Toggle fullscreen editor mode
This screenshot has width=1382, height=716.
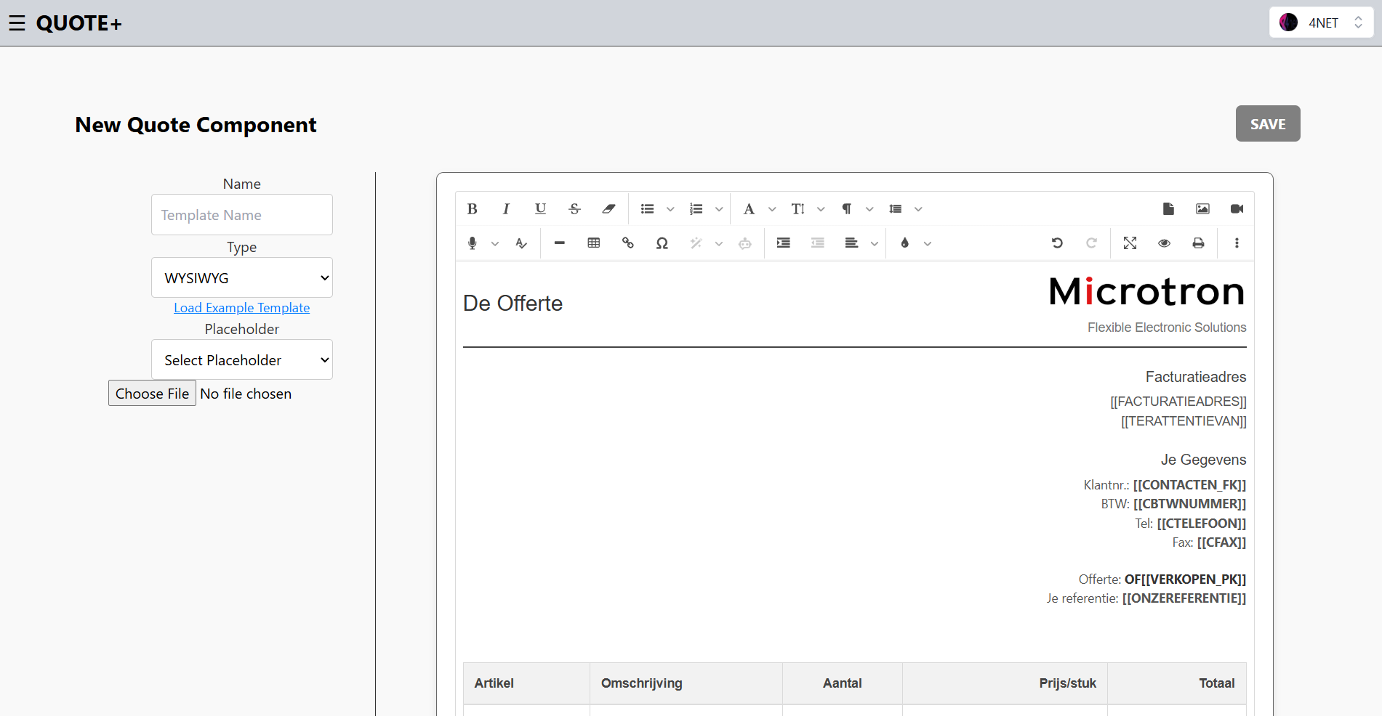point(1130,243)
